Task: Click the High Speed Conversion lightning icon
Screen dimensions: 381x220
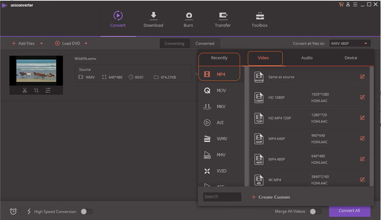Action: pos(29,211)
